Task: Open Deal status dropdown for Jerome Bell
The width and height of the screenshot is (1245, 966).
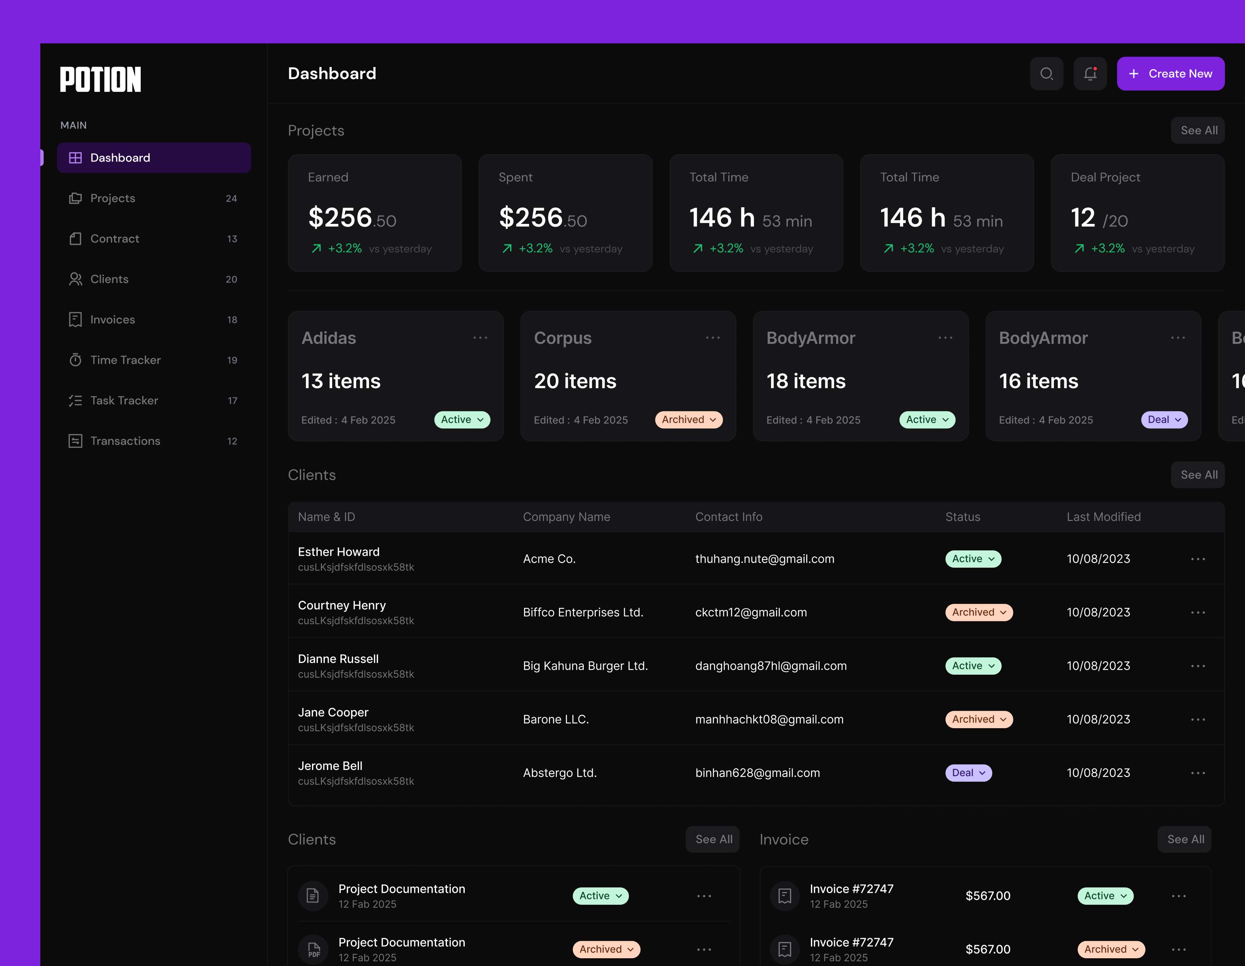Action: (x=968, y=773)
